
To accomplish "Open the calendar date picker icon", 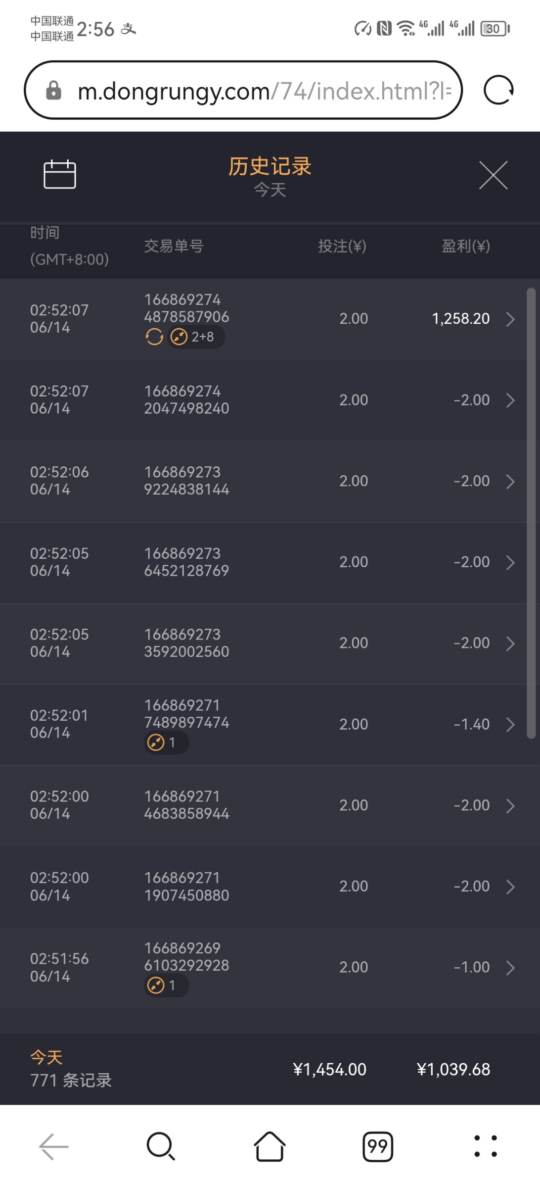I will (60, 174).
